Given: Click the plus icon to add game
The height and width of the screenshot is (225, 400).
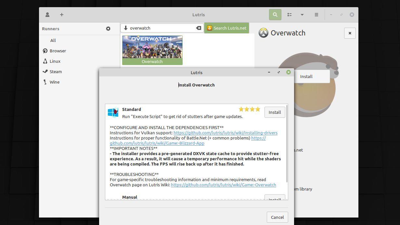Looking at the screenshot, I should [x=61, y=15].
